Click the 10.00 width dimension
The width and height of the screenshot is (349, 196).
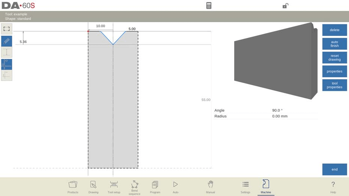coord(100,26)
